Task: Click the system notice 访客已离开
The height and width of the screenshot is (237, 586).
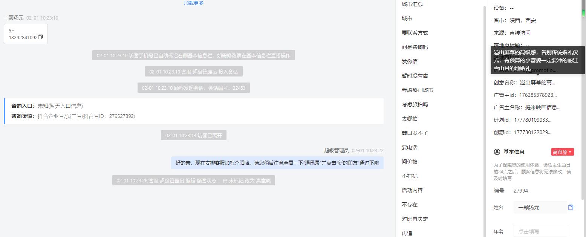Action: click(194, 135)
